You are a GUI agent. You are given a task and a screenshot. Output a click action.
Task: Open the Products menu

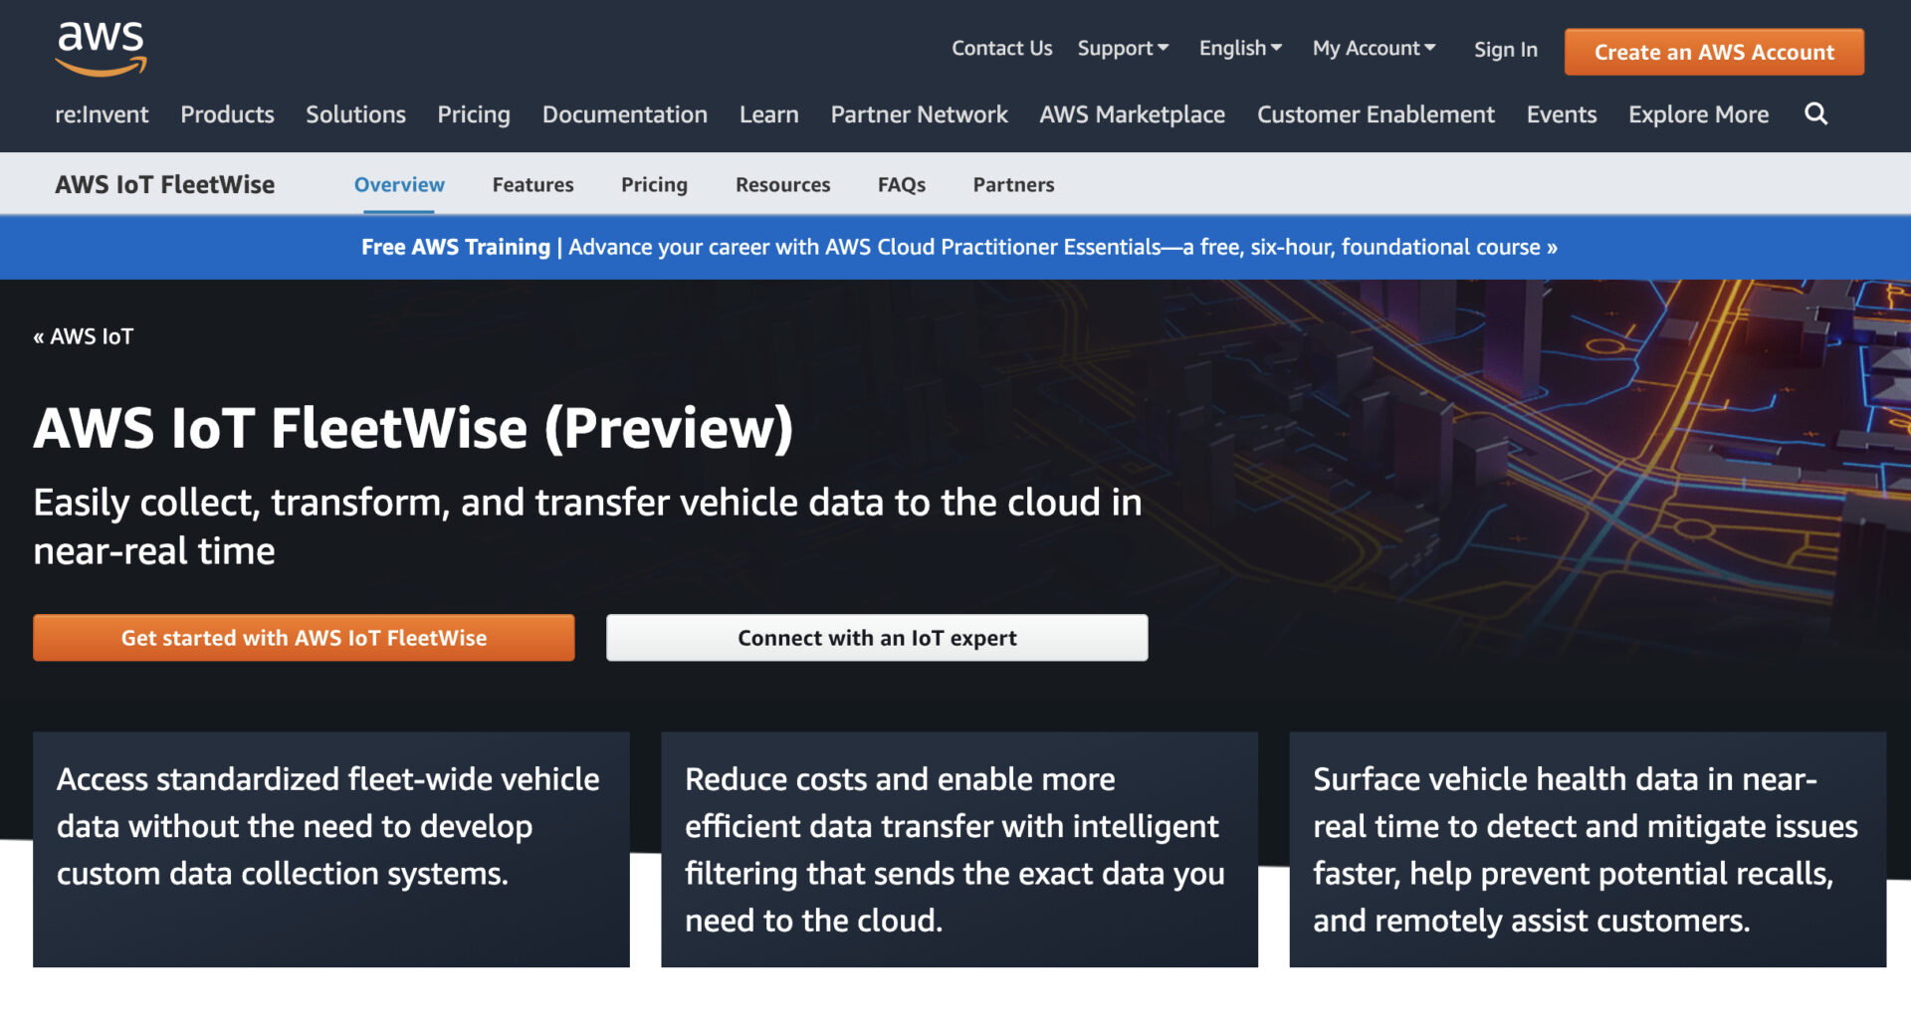click(227, 114)
